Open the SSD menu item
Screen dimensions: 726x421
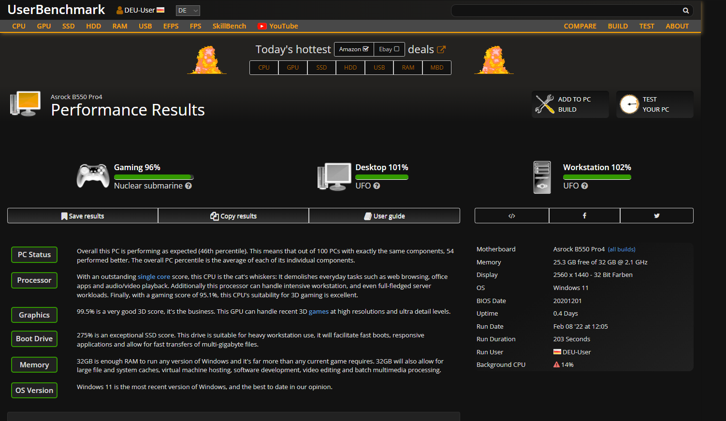(x=69, y=26)
